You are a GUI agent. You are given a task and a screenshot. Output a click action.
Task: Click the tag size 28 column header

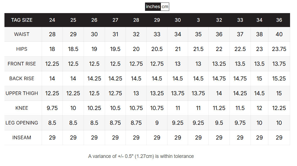136,20
